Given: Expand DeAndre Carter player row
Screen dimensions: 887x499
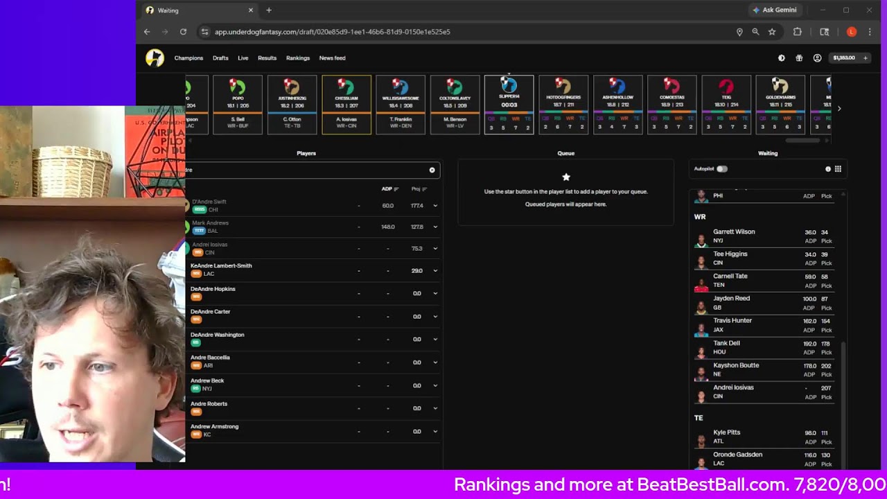Looking at the screenshot, I should (435, 317).
